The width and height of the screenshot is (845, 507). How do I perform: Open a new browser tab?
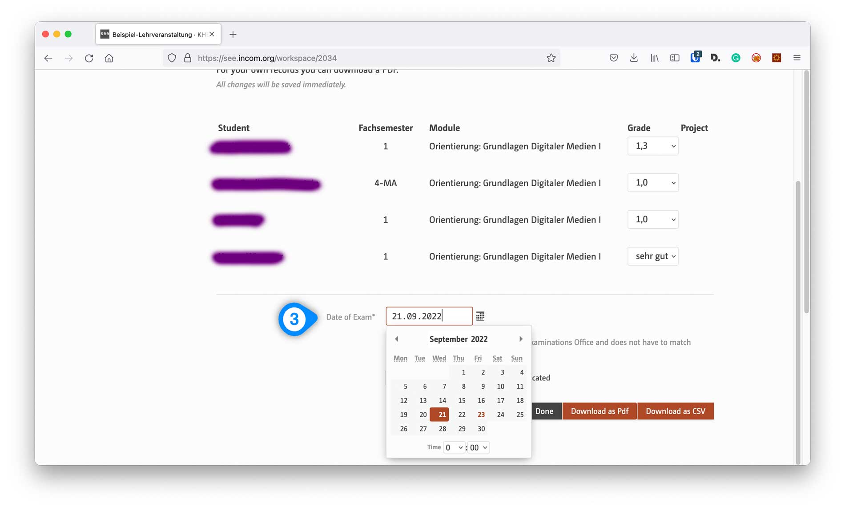pos(233,34)
